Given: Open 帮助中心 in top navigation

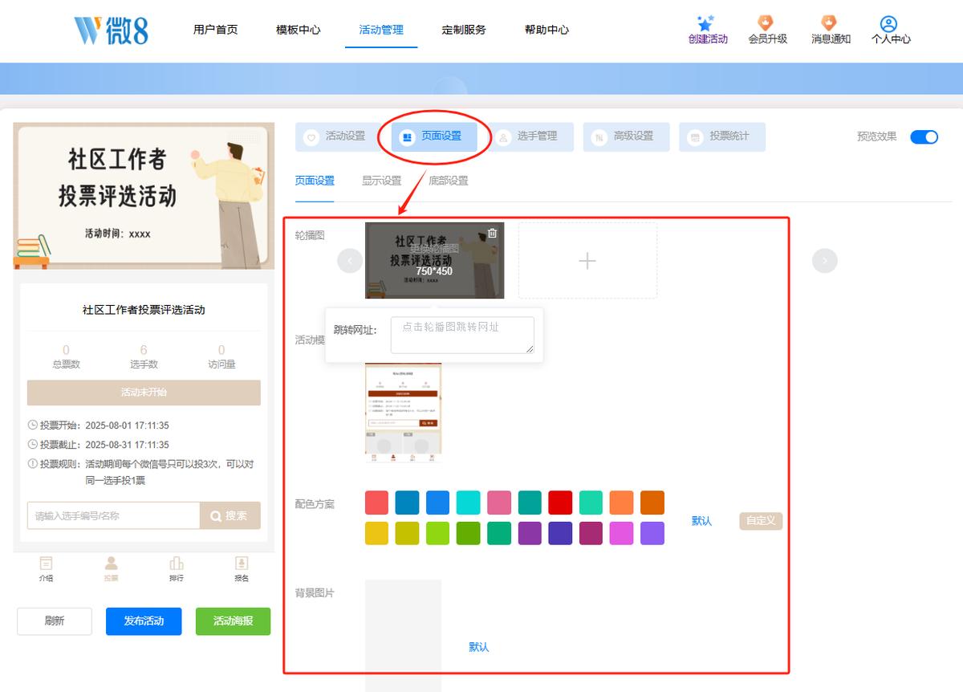Looking at the screenshot, I should (x=547, y=30).
